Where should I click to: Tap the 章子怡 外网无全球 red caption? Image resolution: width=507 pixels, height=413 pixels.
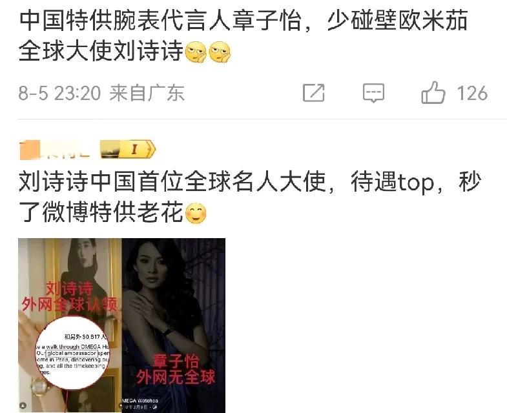pos(176,369)
